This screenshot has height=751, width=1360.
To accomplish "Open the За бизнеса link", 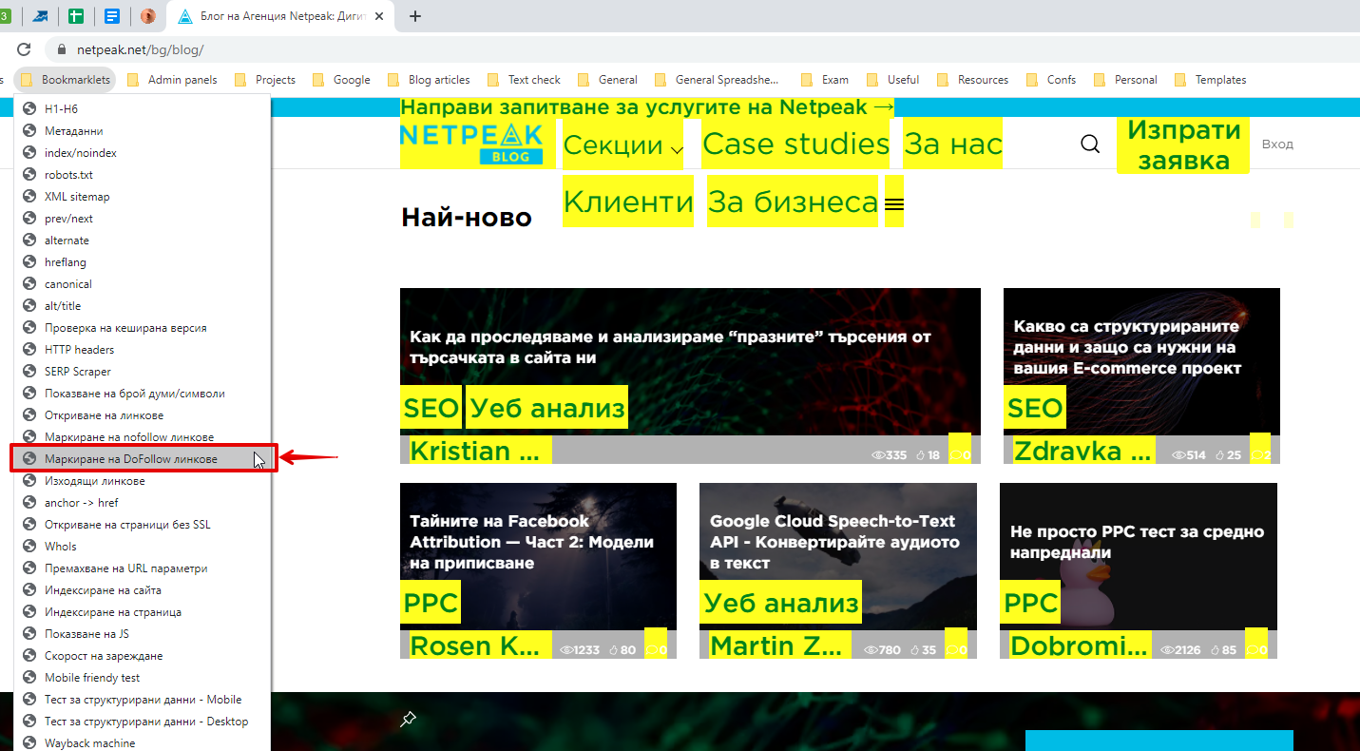I will click(793, 202).
